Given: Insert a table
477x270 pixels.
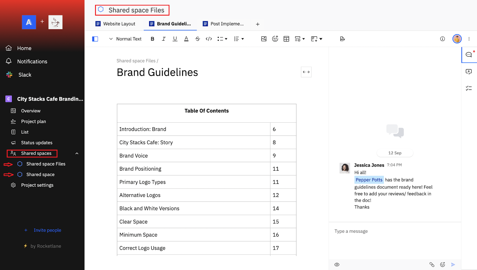Looking at the screenshot, I should tap(286, 39).
